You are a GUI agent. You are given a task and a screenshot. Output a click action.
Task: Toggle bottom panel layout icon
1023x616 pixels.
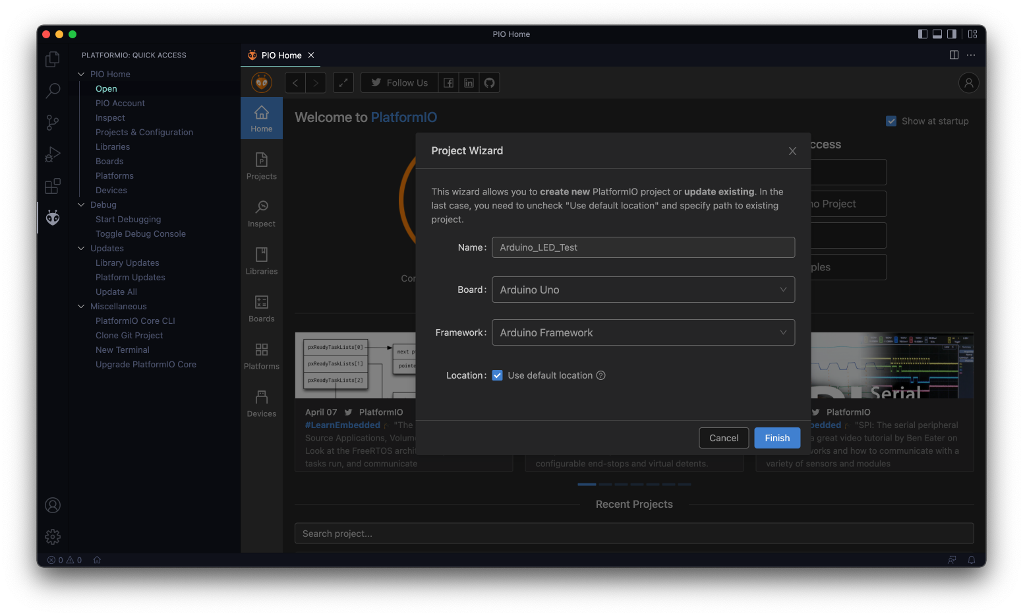point(937,34)
